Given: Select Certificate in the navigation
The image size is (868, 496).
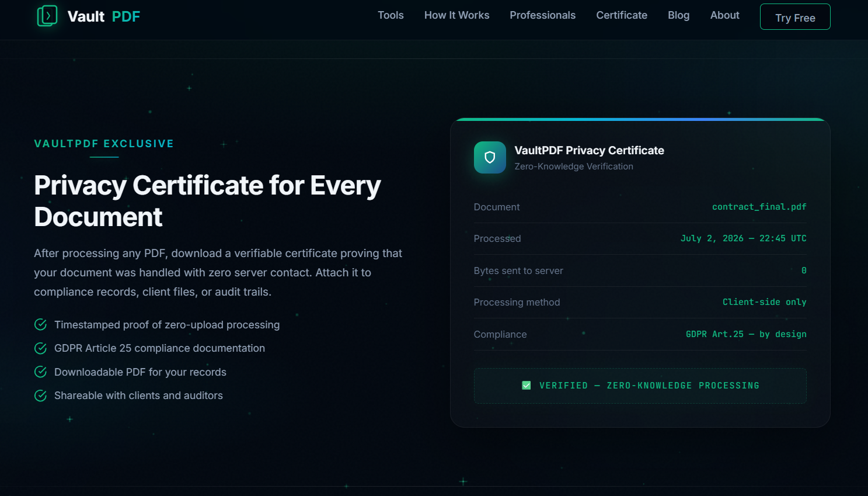Looking at the screenshot, I should point(622,15).
